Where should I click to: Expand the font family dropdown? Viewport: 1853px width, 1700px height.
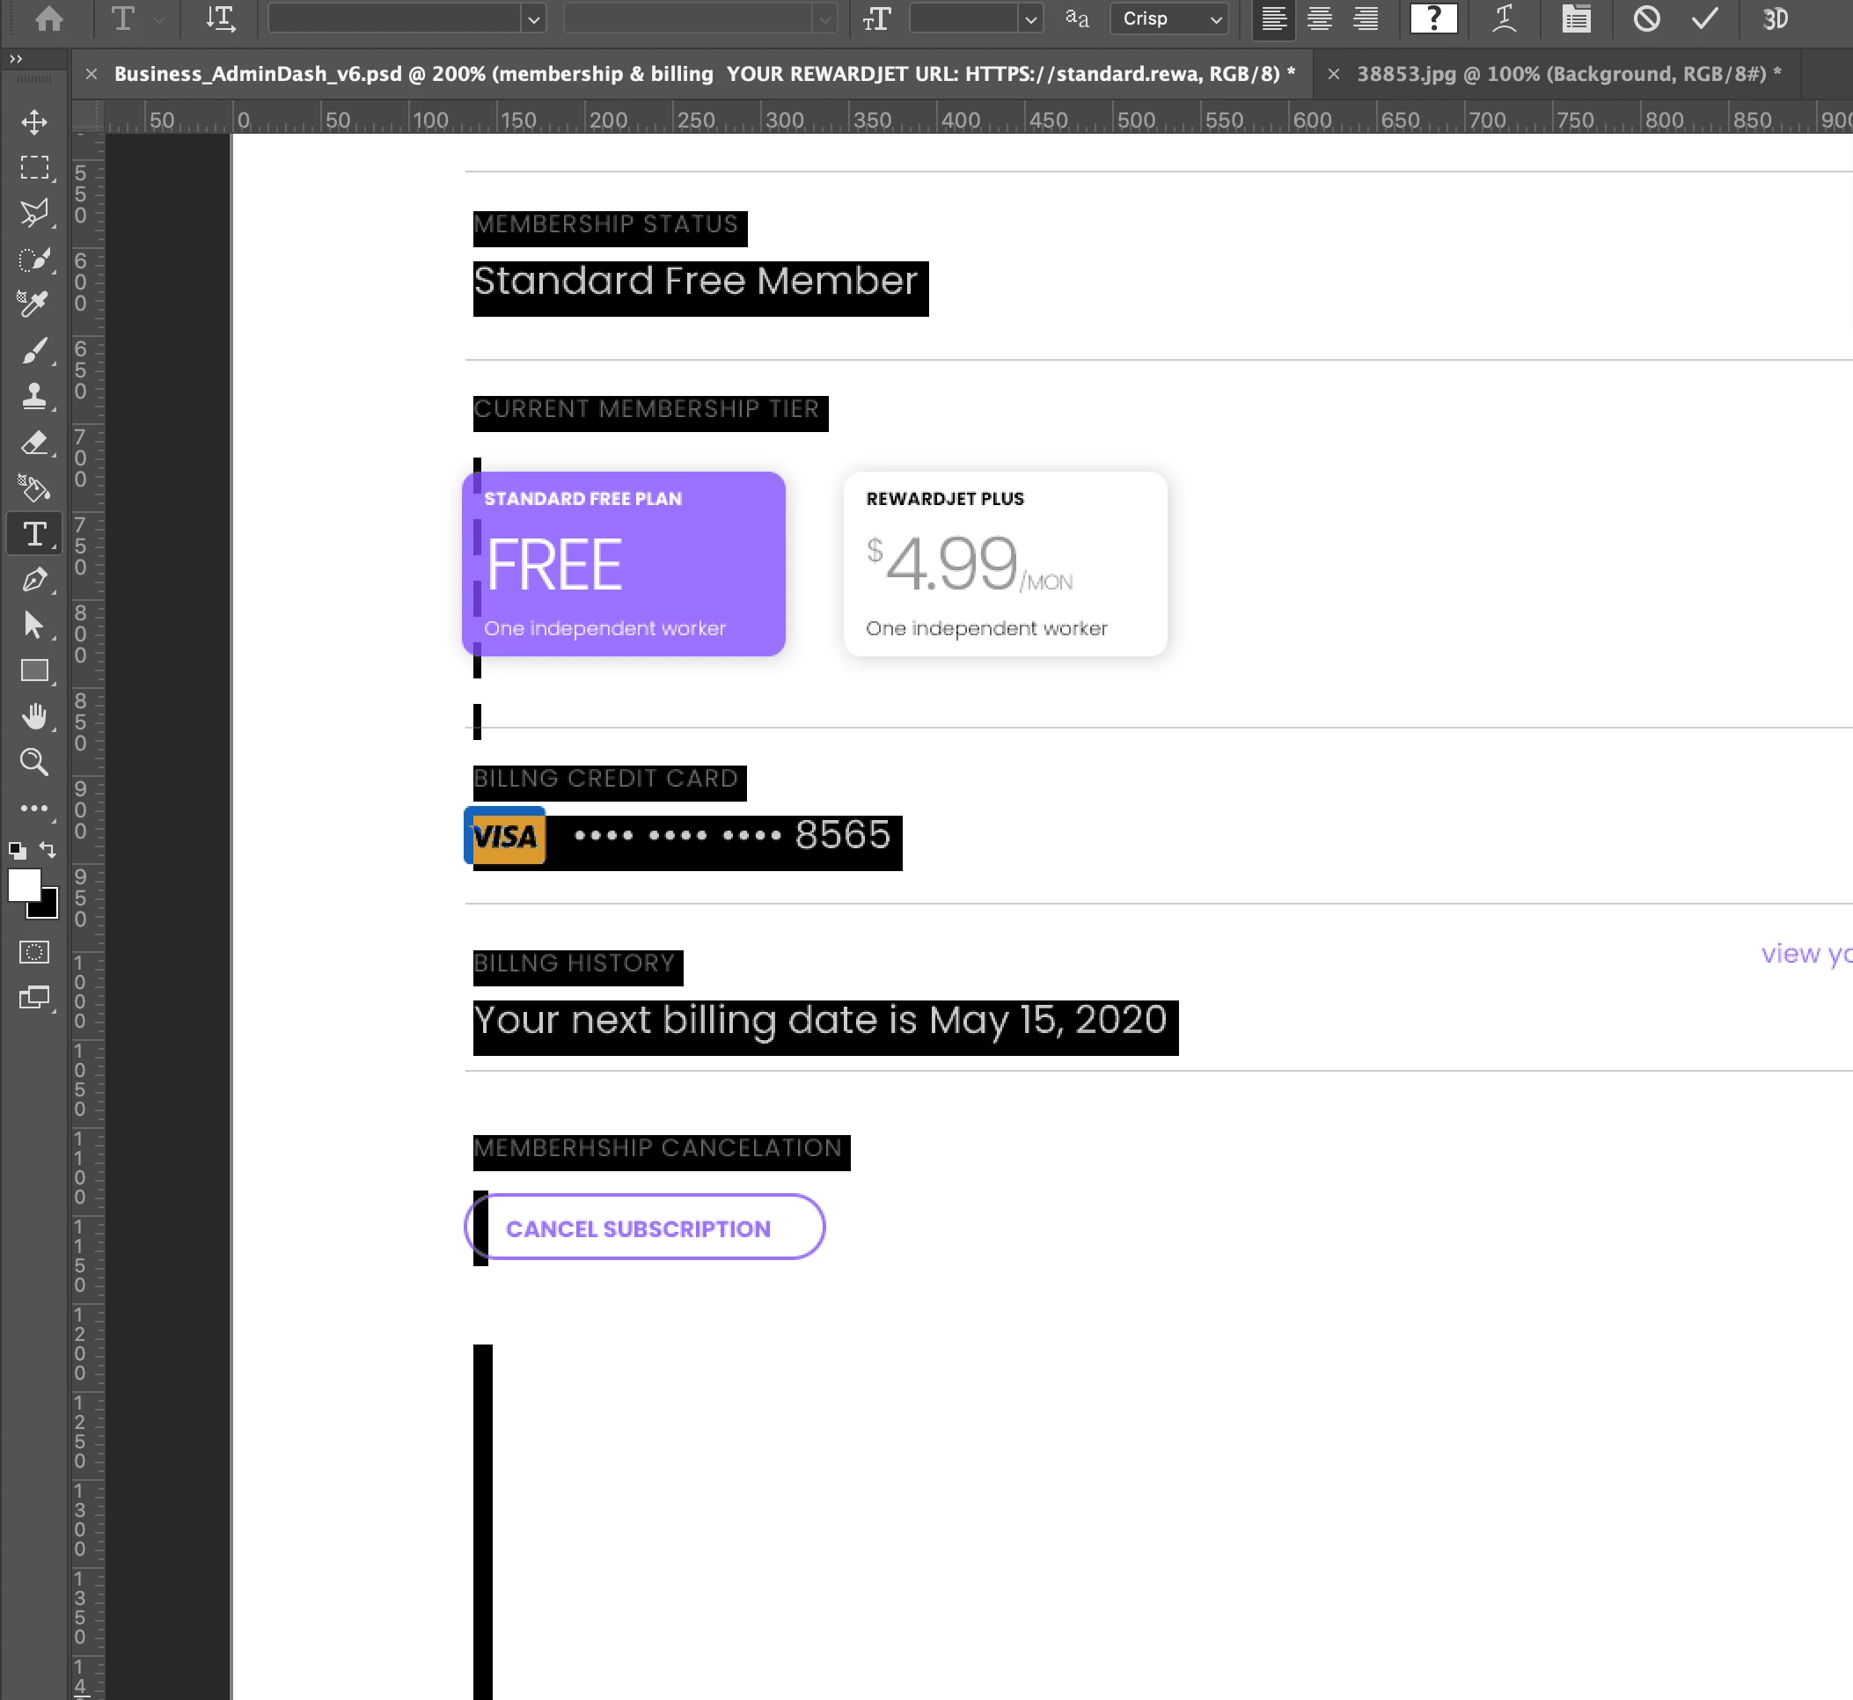point(532,19)
